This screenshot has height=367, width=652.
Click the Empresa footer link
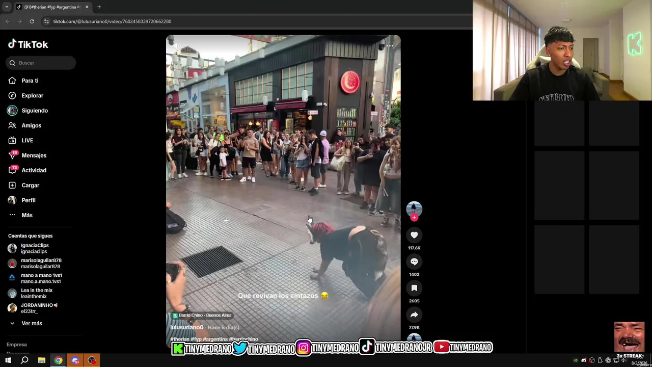pos(17,345)
